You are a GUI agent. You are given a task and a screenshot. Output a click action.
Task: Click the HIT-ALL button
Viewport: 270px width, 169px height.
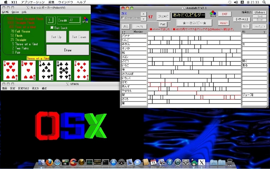pyautogui.click(x=242, y=19)
